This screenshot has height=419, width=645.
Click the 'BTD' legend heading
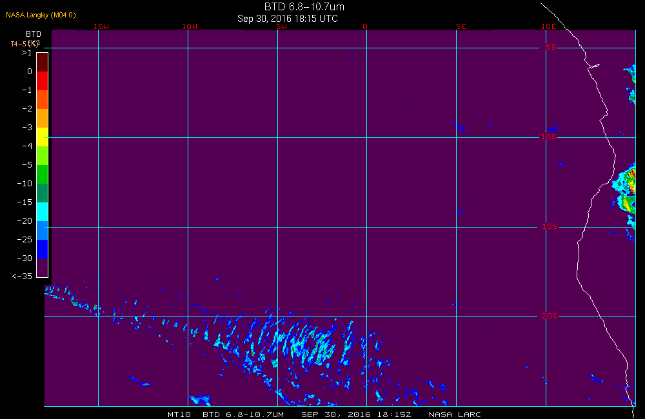(34, 34)
